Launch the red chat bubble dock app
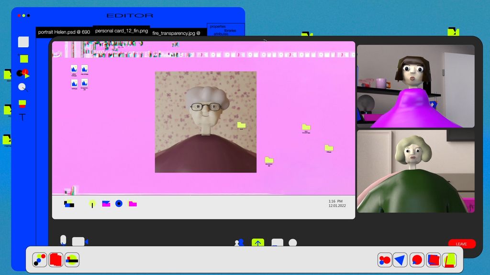Screen dimensions: 490x275 (417, 260)
